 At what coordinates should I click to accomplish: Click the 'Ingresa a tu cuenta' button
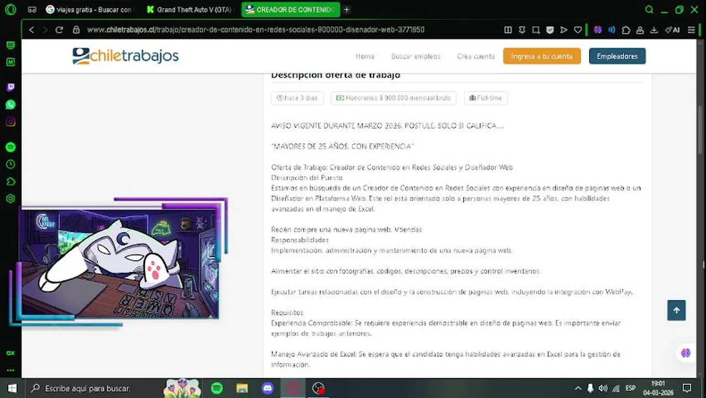pyautogui.click(x=542, y=56)
